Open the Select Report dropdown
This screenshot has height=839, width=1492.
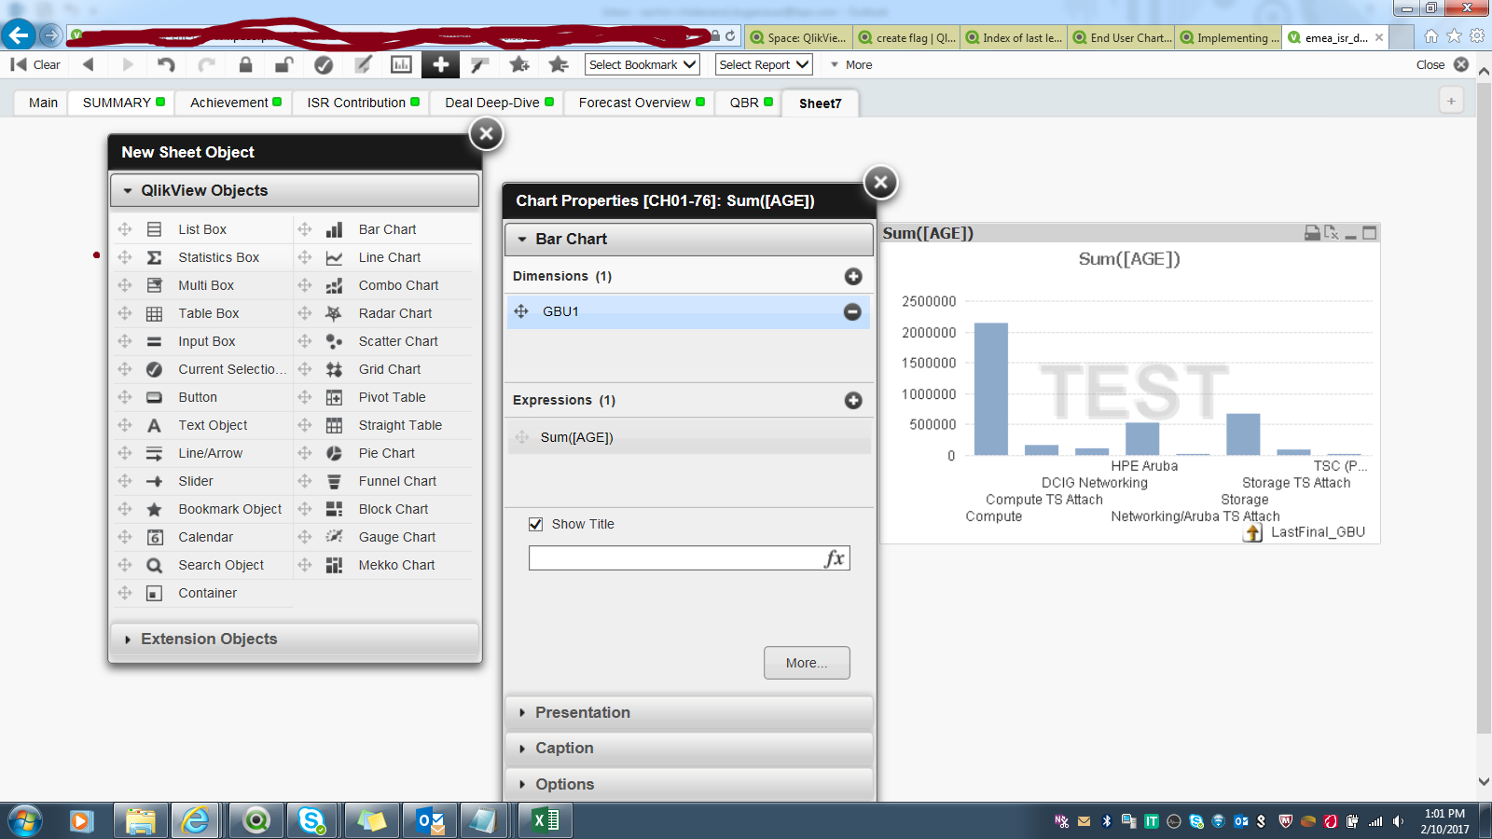coord(764,64)
